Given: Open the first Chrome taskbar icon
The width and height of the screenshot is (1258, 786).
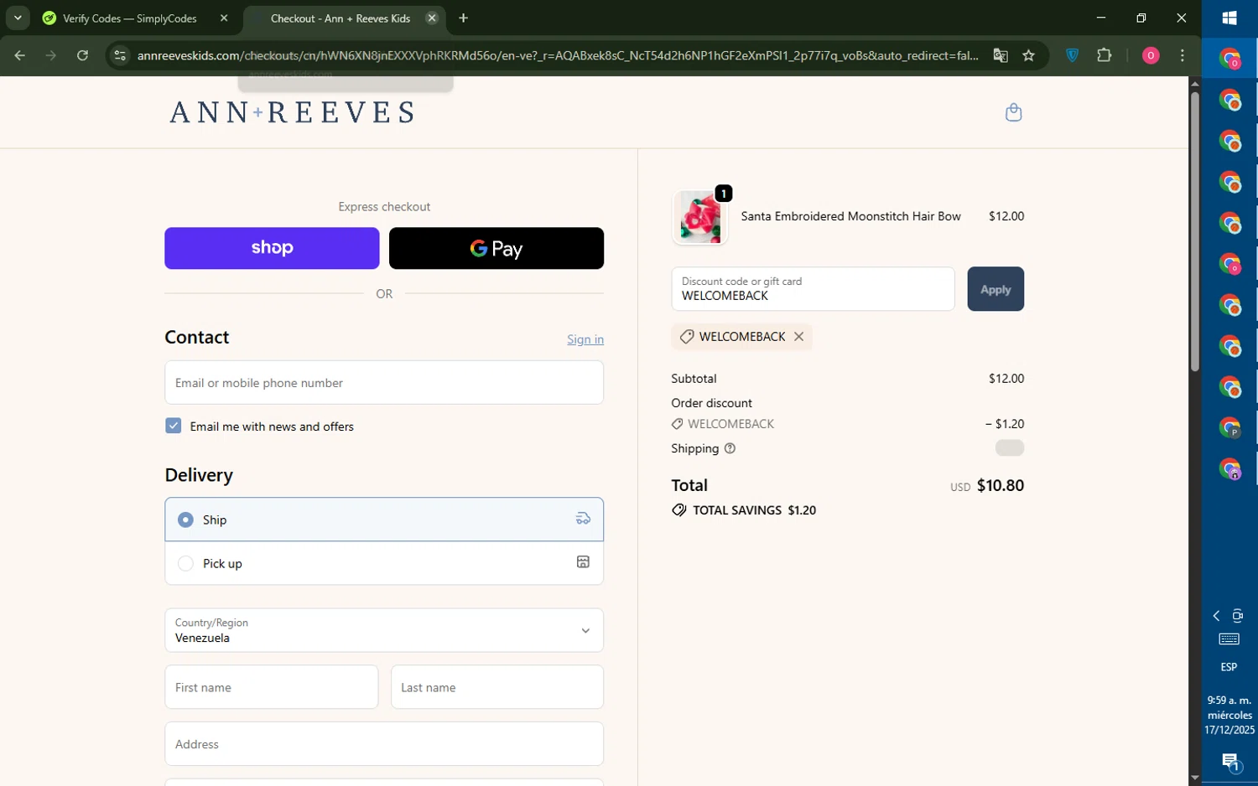Looking at the screenshot, I should click(x=1229, y=59).
